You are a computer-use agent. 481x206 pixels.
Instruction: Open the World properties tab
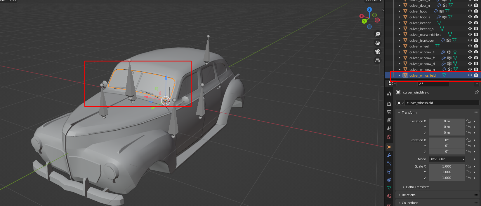point(389,137)
